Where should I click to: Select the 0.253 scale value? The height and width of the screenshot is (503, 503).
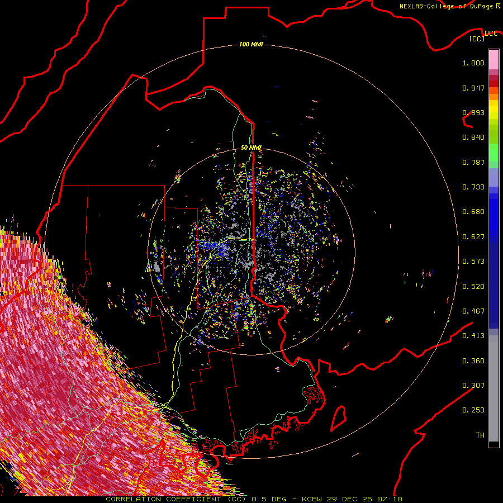473,410
